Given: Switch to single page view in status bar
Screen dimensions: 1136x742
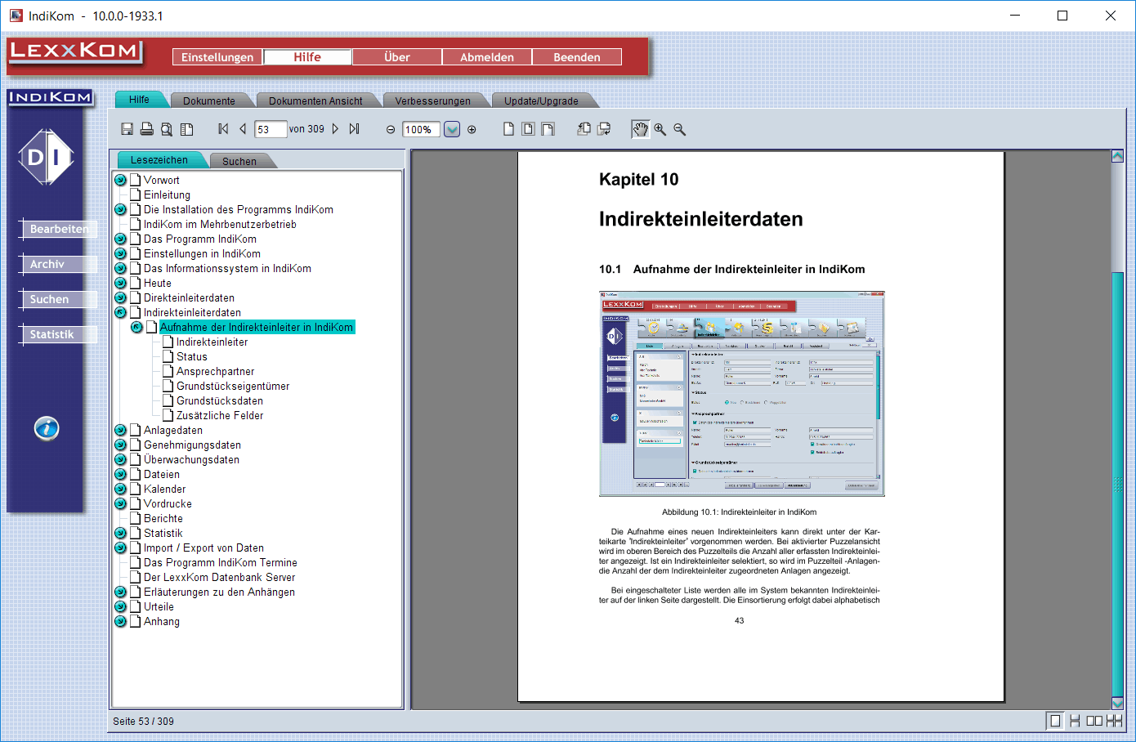Looking at the screenshot, I should click(1055, 721).
